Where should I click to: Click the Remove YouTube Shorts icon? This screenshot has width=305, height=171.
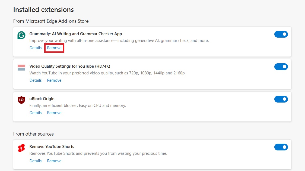tap(21, 148)
